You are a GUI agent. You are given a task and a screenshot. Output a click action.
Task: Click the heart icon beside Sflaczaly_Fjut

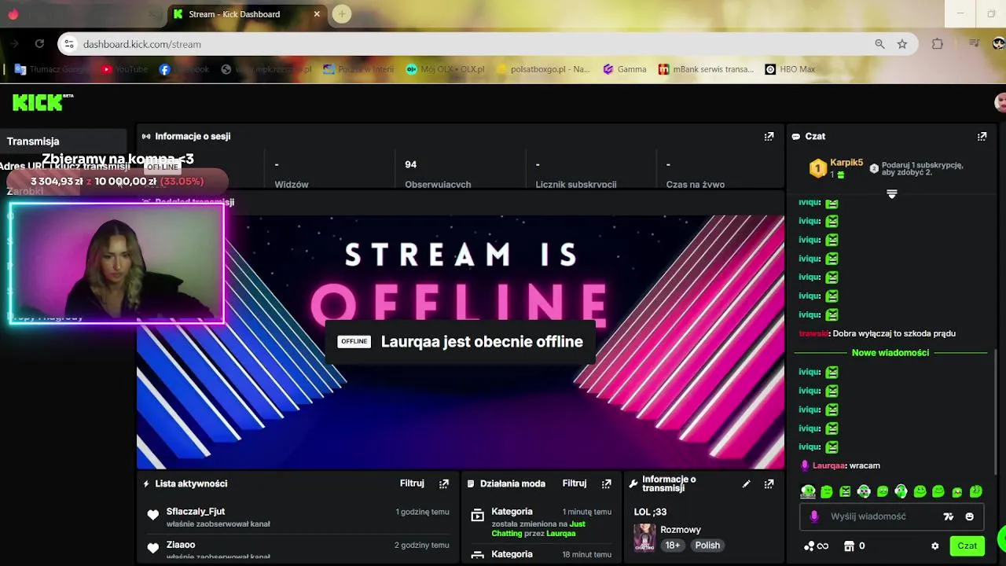(153, 515)
